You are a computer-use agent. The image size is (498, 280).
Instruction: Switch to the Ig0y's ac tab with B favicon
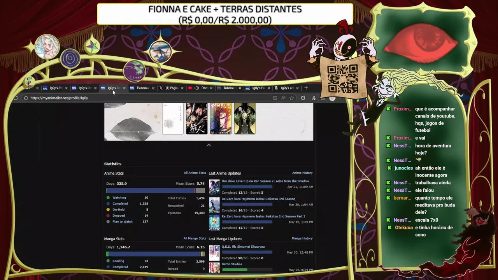coord(287,88)
